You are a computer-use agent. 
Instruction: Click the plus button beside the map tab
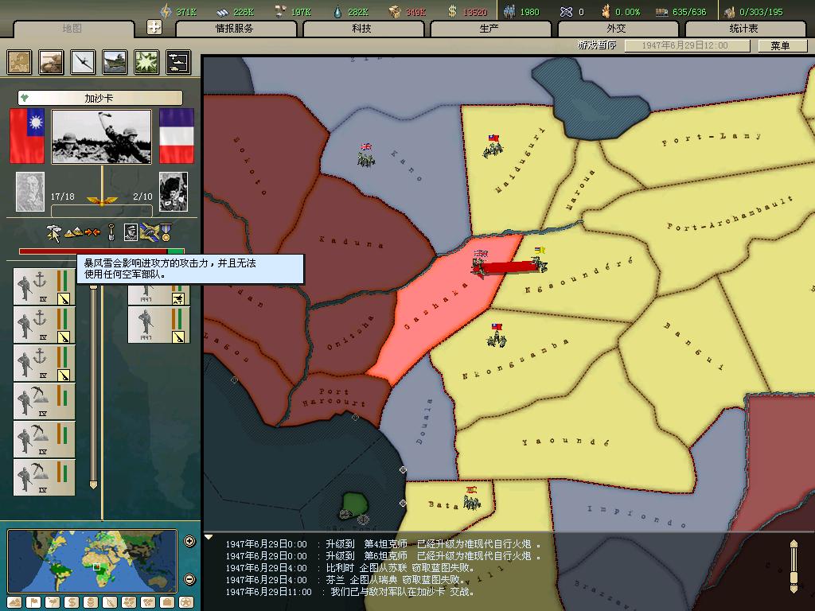154,27
